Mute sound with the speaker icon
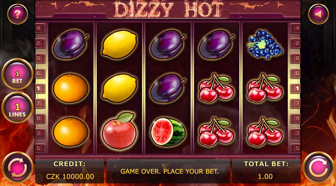 pos(319,14)
